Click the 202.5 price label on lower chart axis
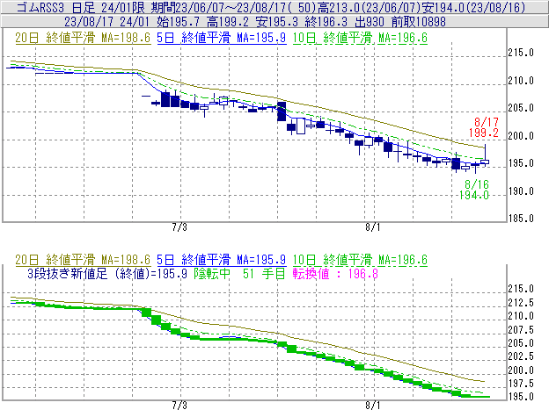Viewport: 549px width, 417px height. pos(521,356)
